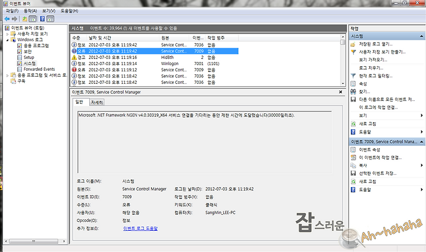Sort events by 수준 column header
426x252 pixels.
point(79,38)
